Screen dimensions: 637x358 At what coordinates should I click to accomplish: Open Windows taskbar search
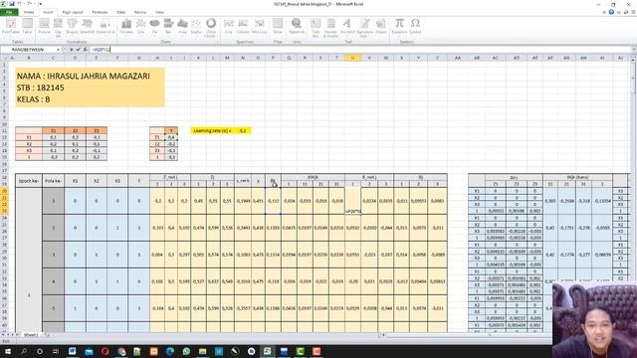[x=24, y=351]
